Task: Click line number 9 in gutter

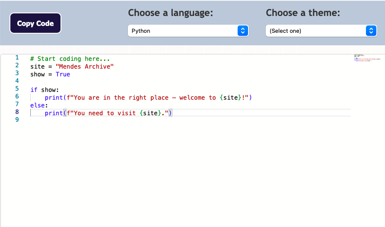Action: [17, 120]
